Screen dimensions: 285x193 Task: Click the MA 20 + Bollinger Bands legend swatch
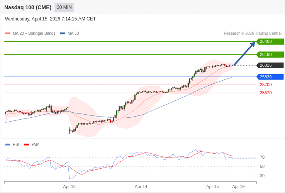(8, 34)
